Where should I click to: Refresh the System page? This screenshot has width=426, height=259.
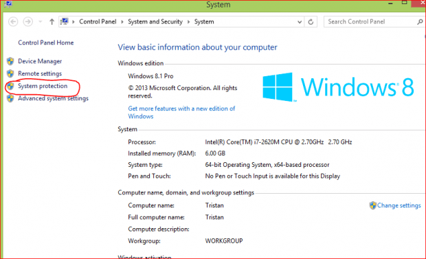tap(311, 22)
